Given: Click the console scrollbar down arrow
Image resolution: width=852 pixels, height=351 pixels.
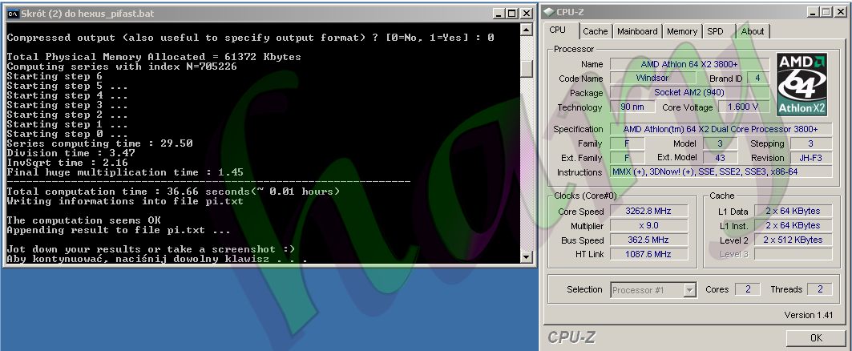Looking at the screenshot, I should [527, 256].
